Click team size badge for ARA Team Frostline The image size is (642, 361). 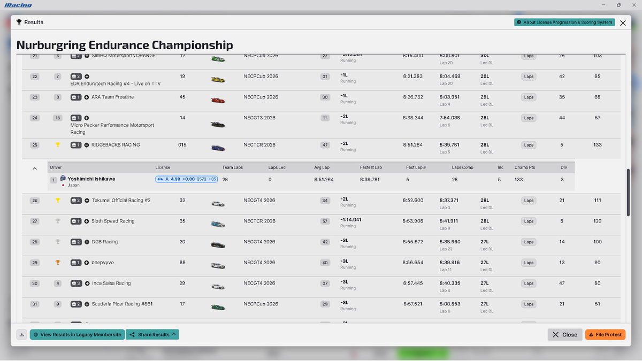click(x=76, y=97)
